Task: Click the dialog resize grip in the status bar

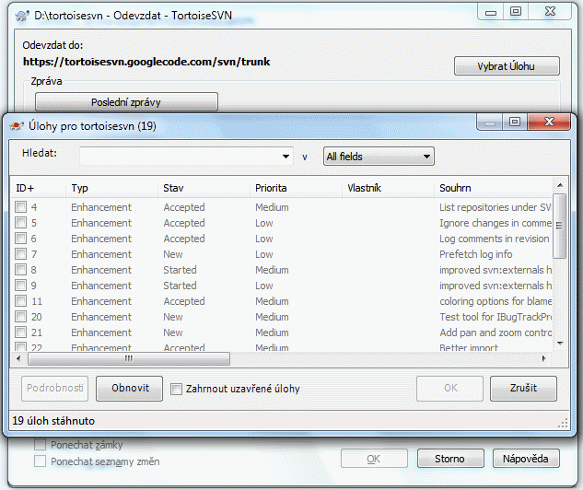Action: [564, 423]
